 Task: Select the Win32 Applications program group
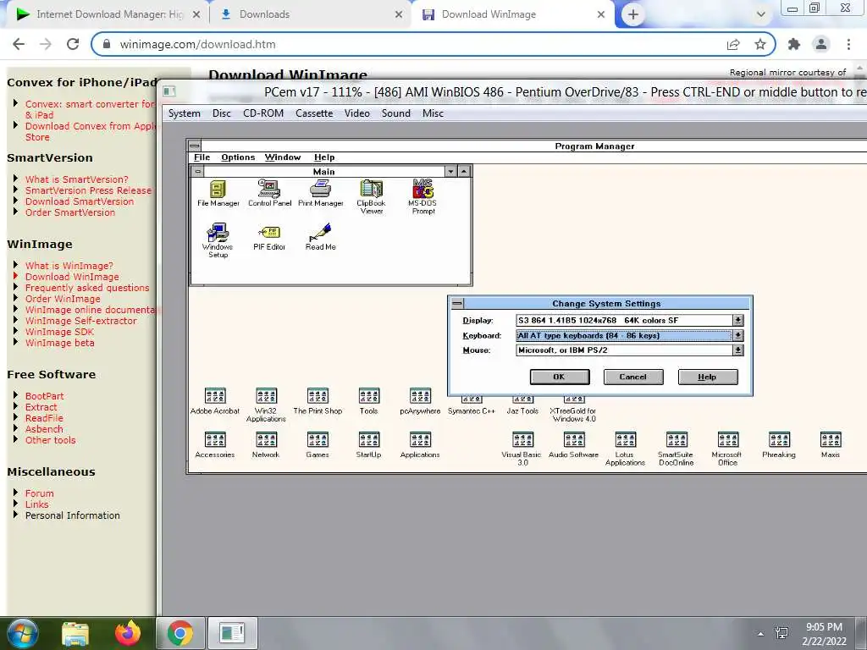click(266, 405)
